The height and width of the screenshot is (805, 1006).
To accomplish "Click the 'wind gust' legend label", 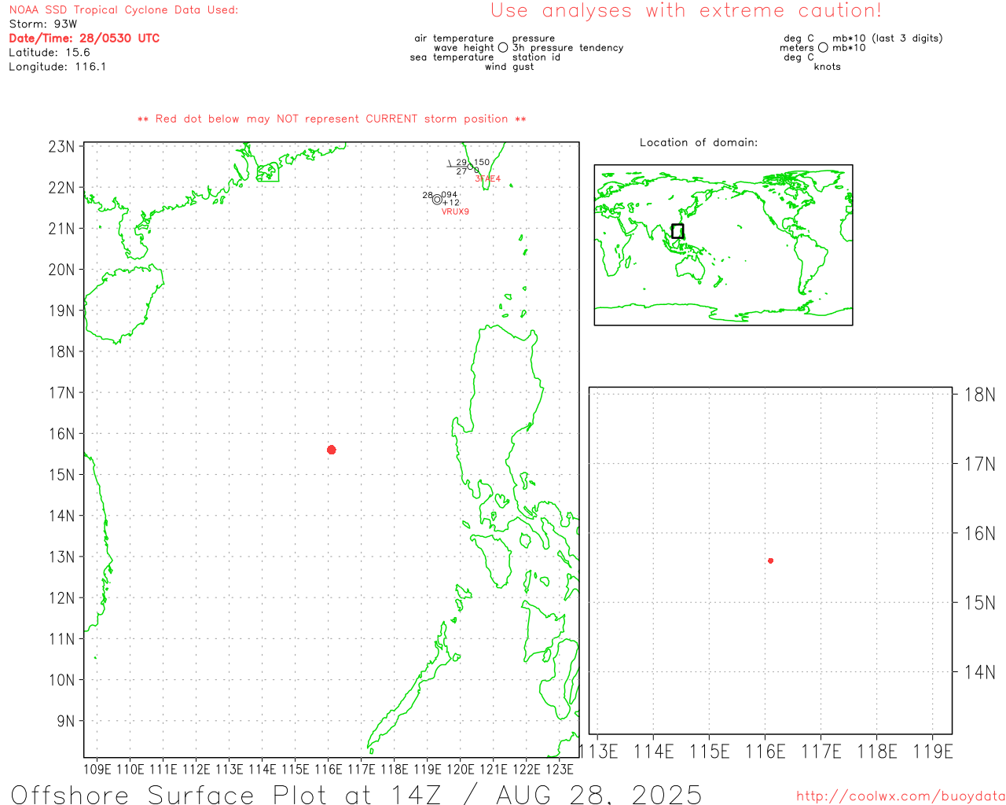I will click(509, 67).
